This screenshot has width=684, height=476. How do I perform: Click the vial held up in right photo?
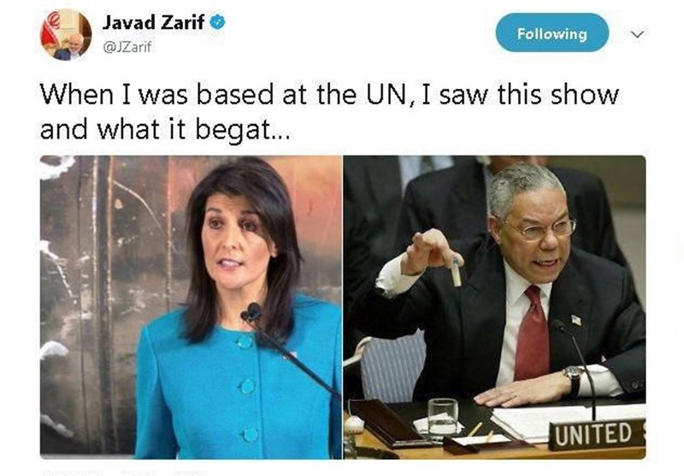click(x=456, y=272)
